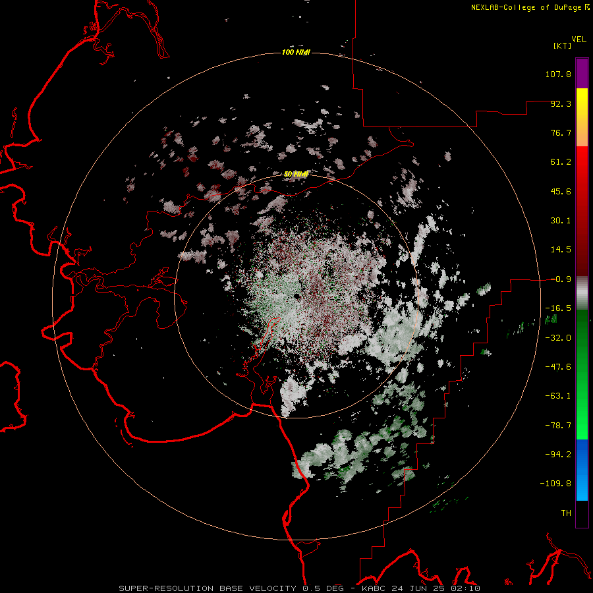This screenshot has width=593, height=593.
Task: Click the TH threshold label
Action: [x=566, y=513]
